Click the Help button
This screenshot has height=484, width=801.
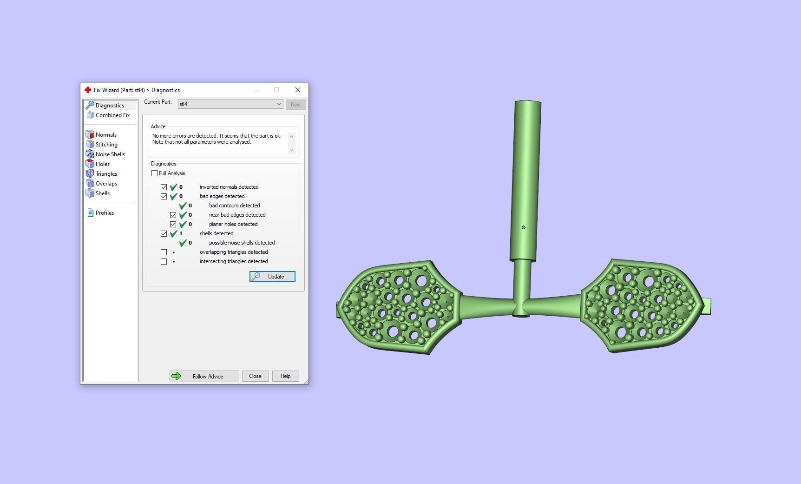click(x=285, y=376)
